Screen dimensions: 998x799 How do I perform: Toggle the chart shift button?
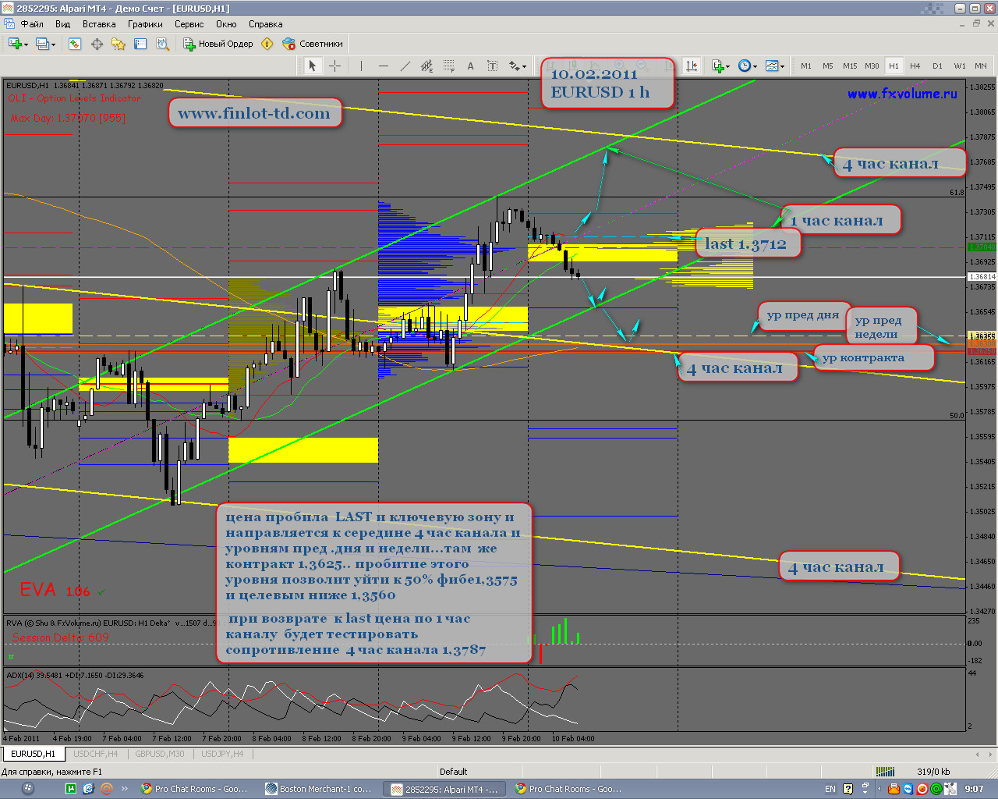click(691, 66)
